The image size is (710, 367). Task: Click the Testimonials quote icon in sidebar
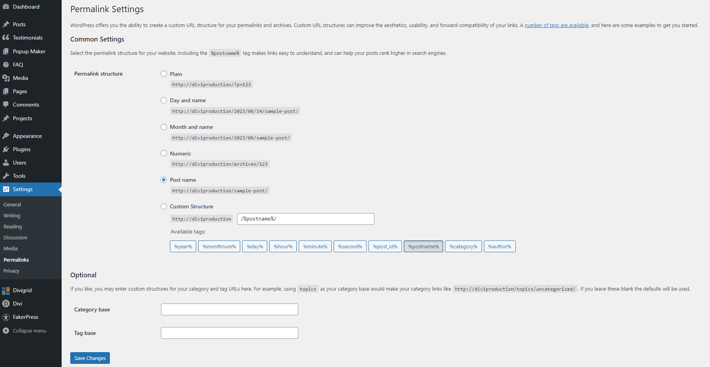[x=6, y=38]
